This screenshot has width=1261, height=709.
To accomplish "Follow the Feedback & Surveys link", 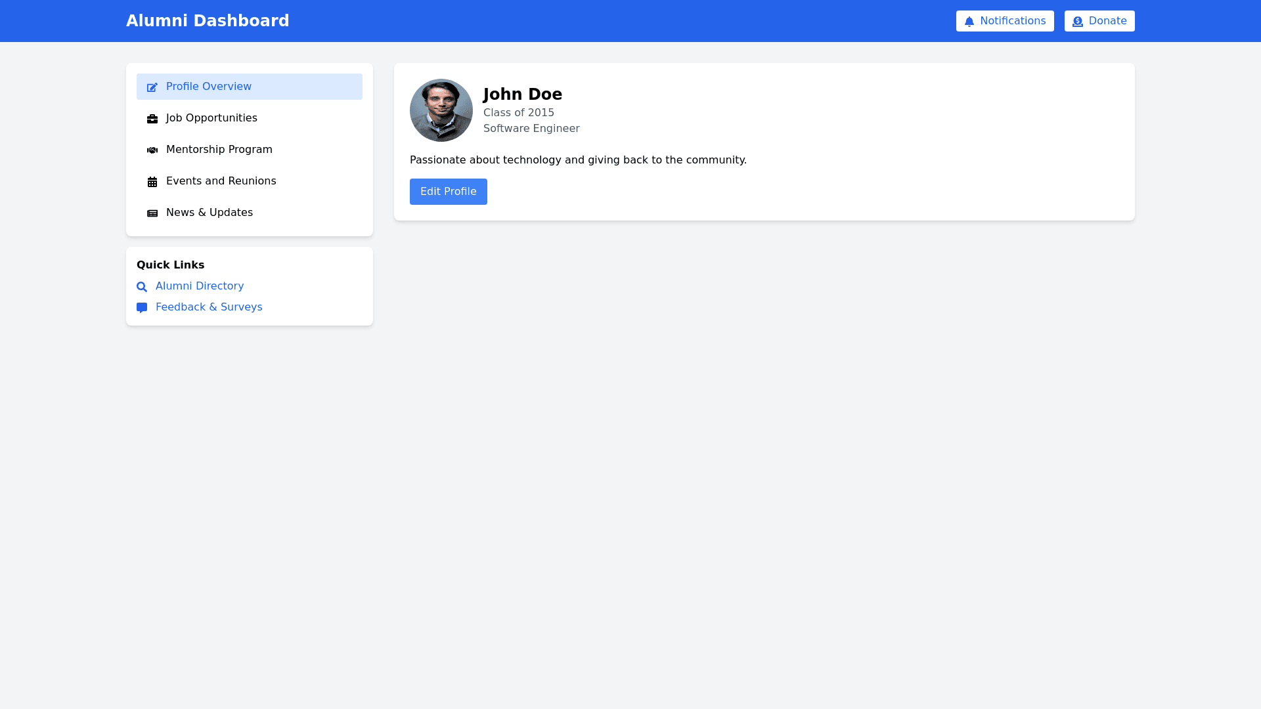I will (x=209, y=307).
